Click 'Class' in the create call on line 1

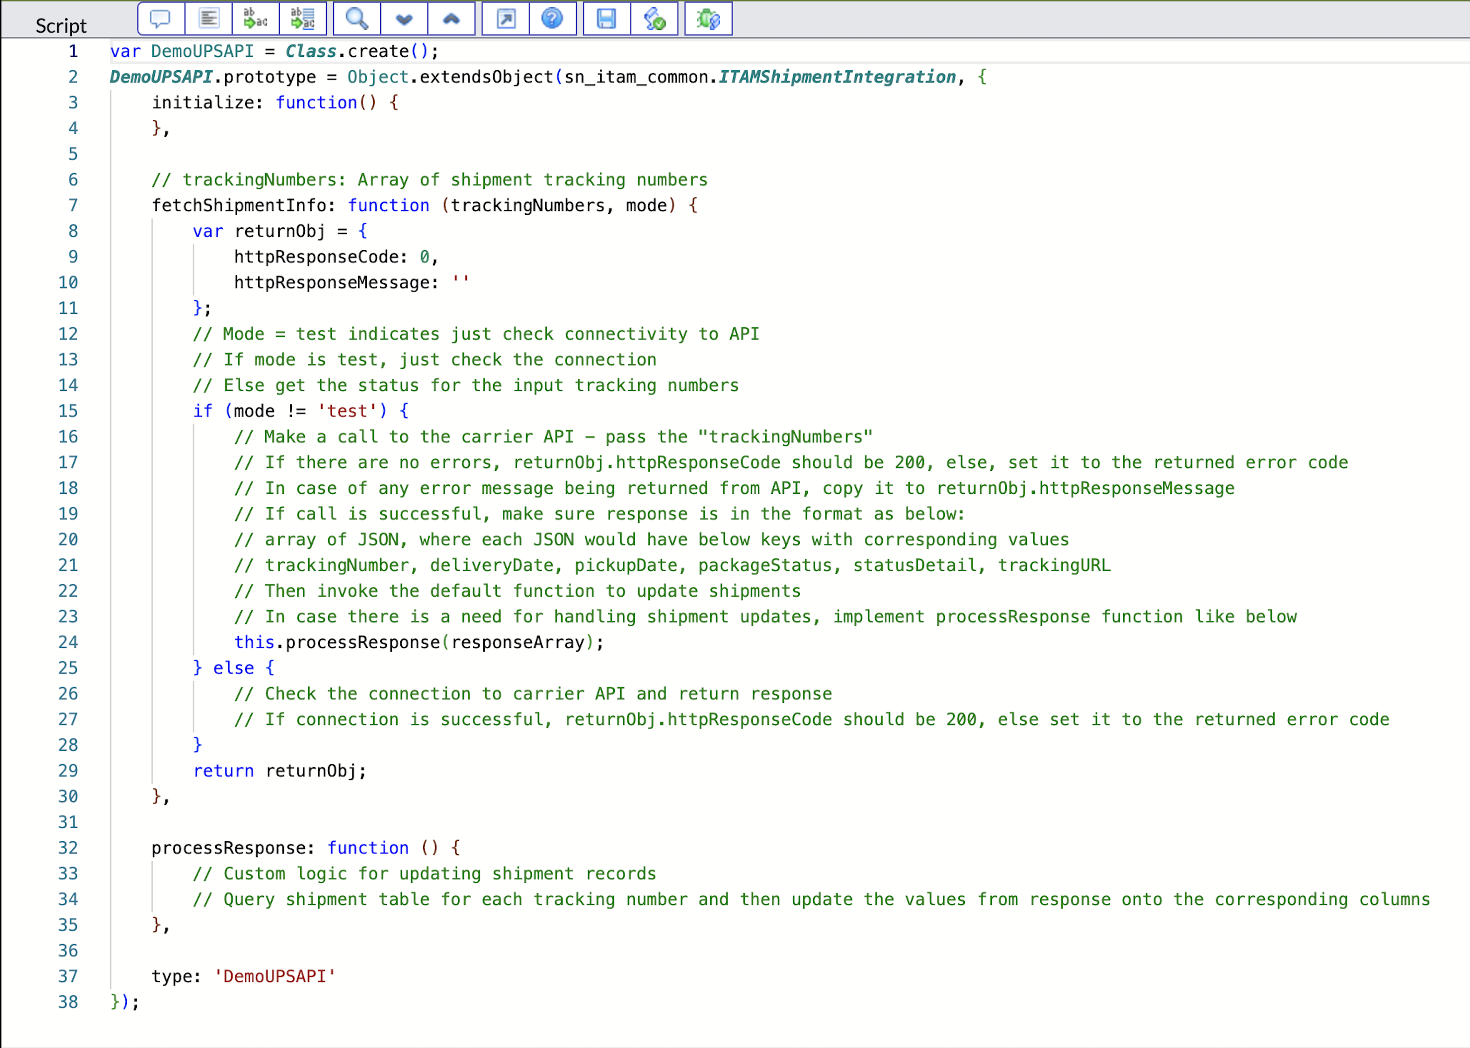tap(310, 51)
